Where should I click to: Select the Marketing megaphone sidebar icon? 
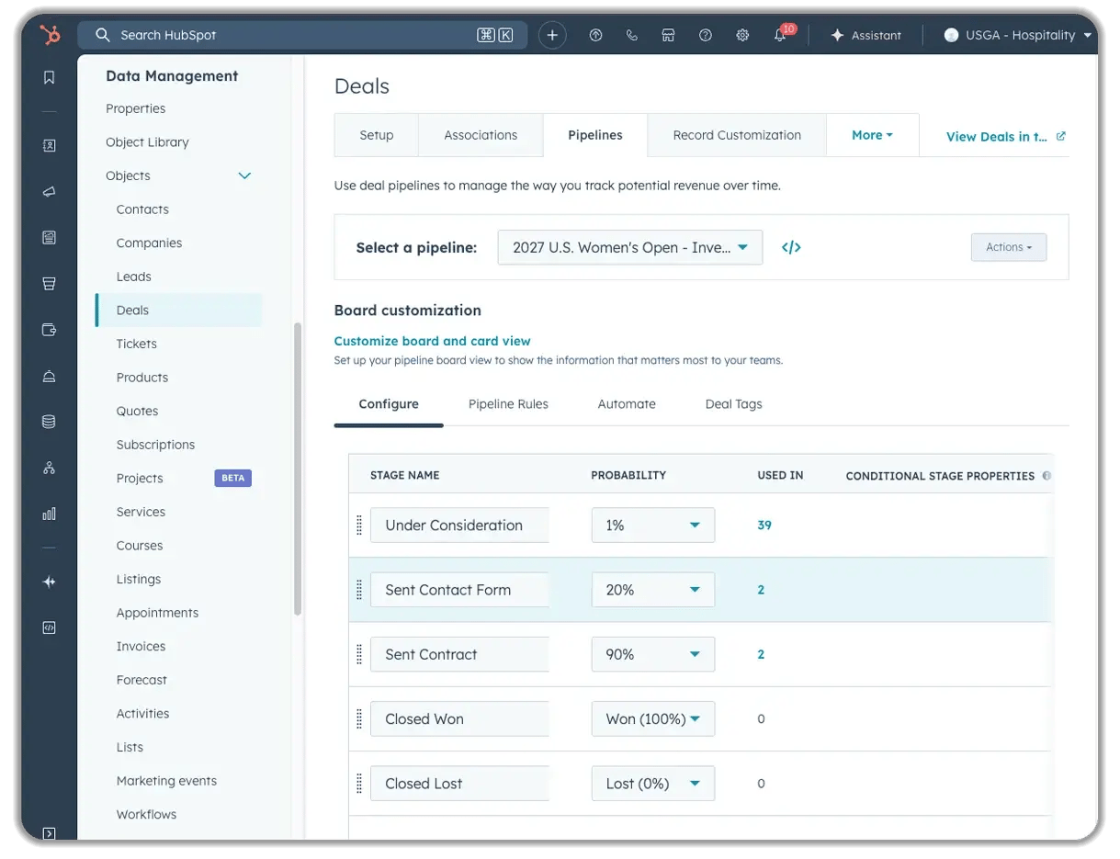coord(49,191)
